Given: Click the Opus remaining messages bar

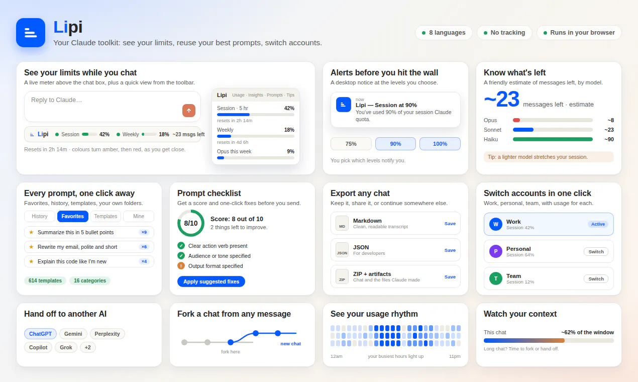Looking at the screenshot, I should (x=553, y=120).
